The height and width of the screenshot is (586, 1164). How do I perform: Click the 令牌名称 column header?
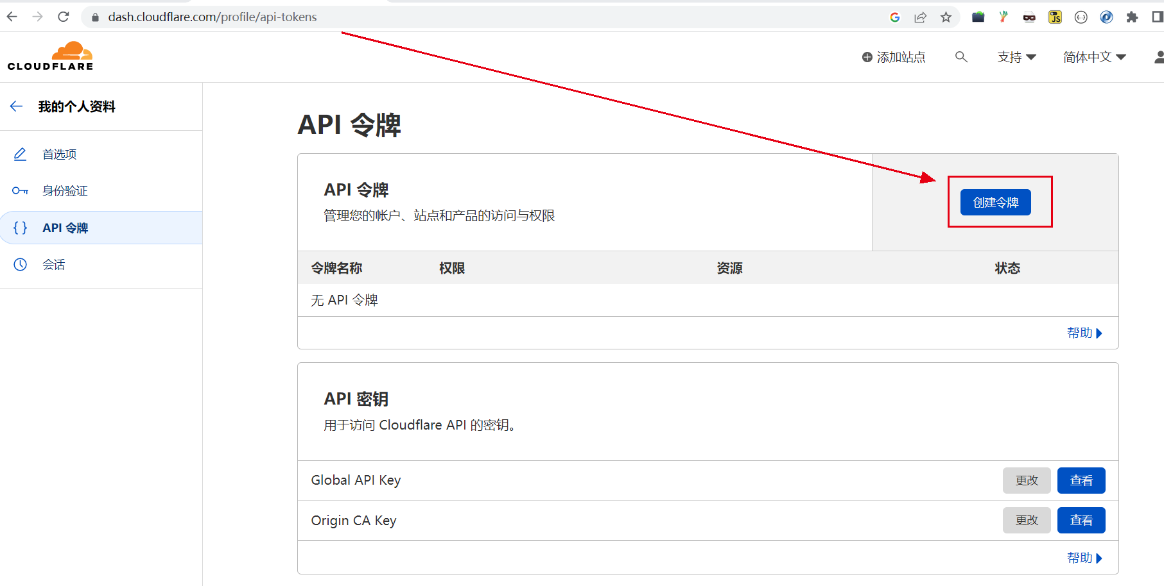click(x=336, y=268)
